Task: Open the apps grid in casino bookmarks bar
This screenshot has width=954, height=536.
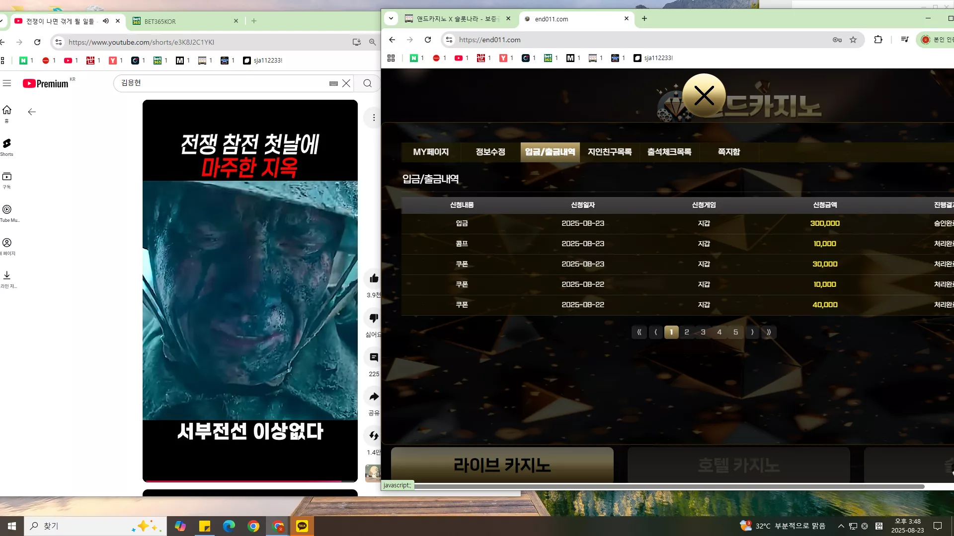Action: point(391,58)
